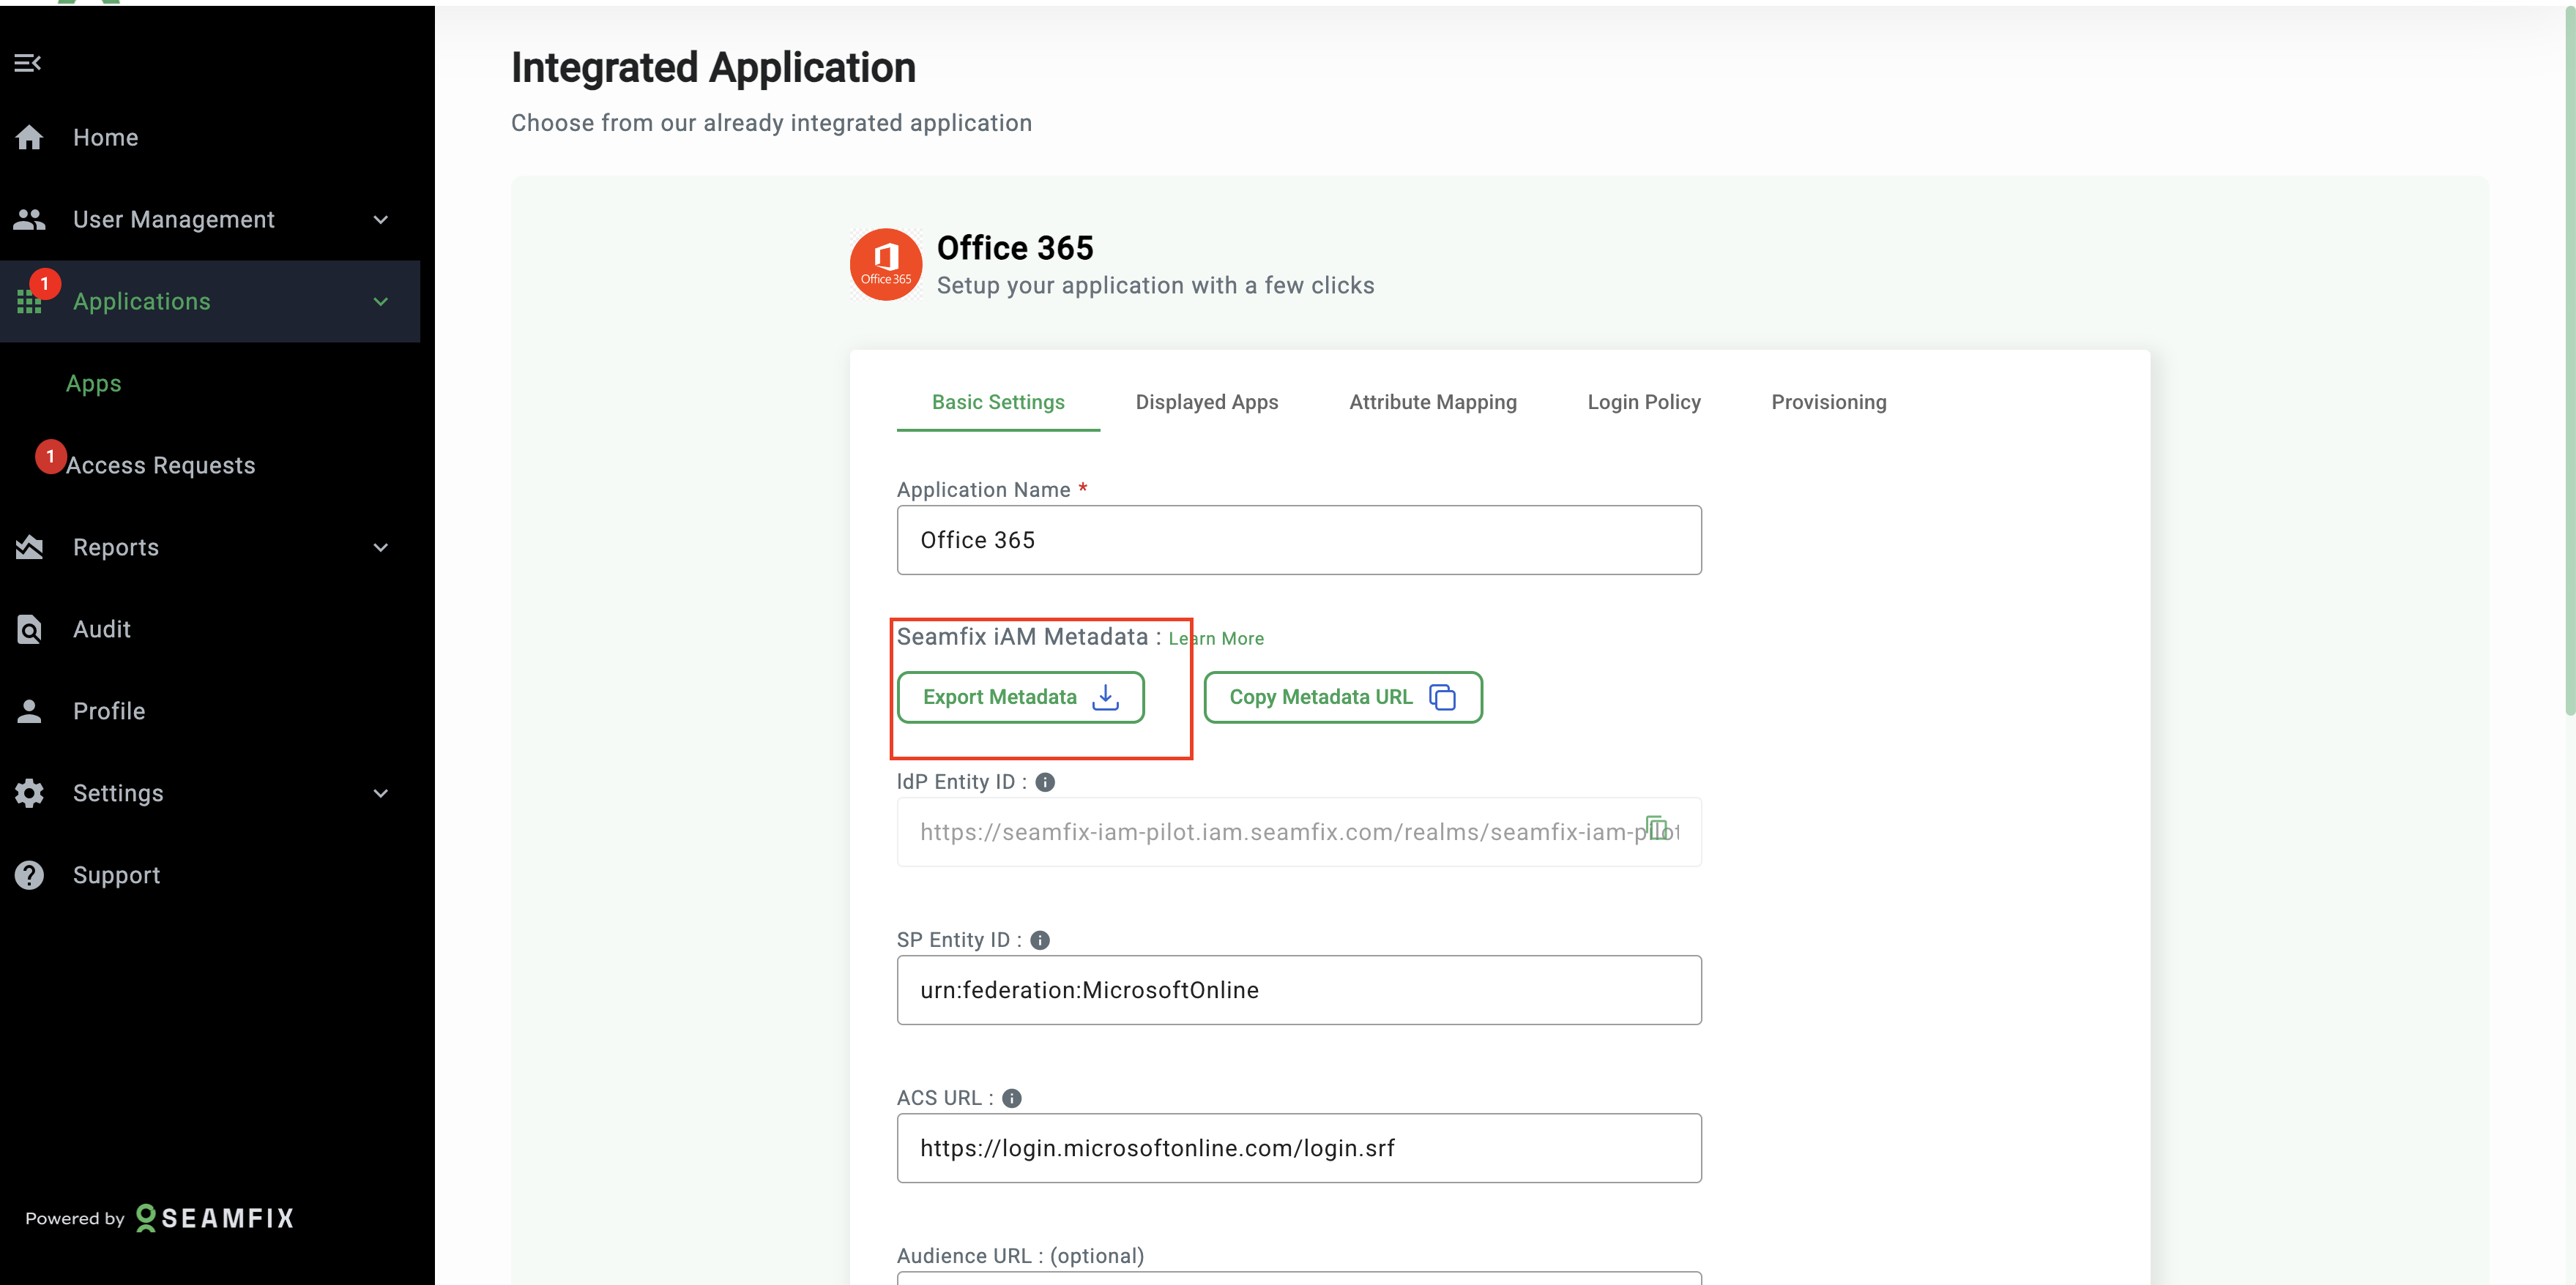Open the Learn More link

1216,639
